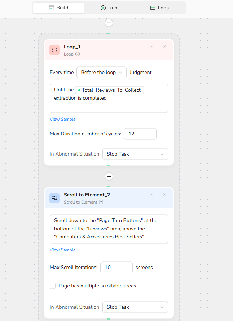233x321 pixels.
Task: Open the Logs tab
Action: (159, 8)
